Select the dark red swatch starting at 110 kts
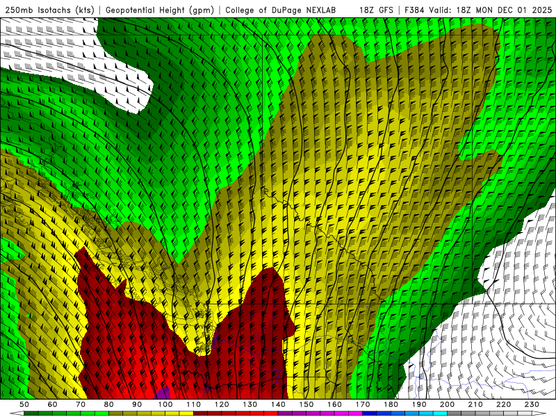The image size is (556, 417). 200,414
